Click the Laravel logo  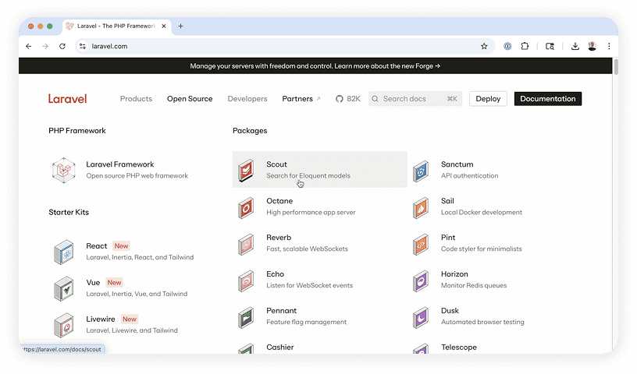67,99
